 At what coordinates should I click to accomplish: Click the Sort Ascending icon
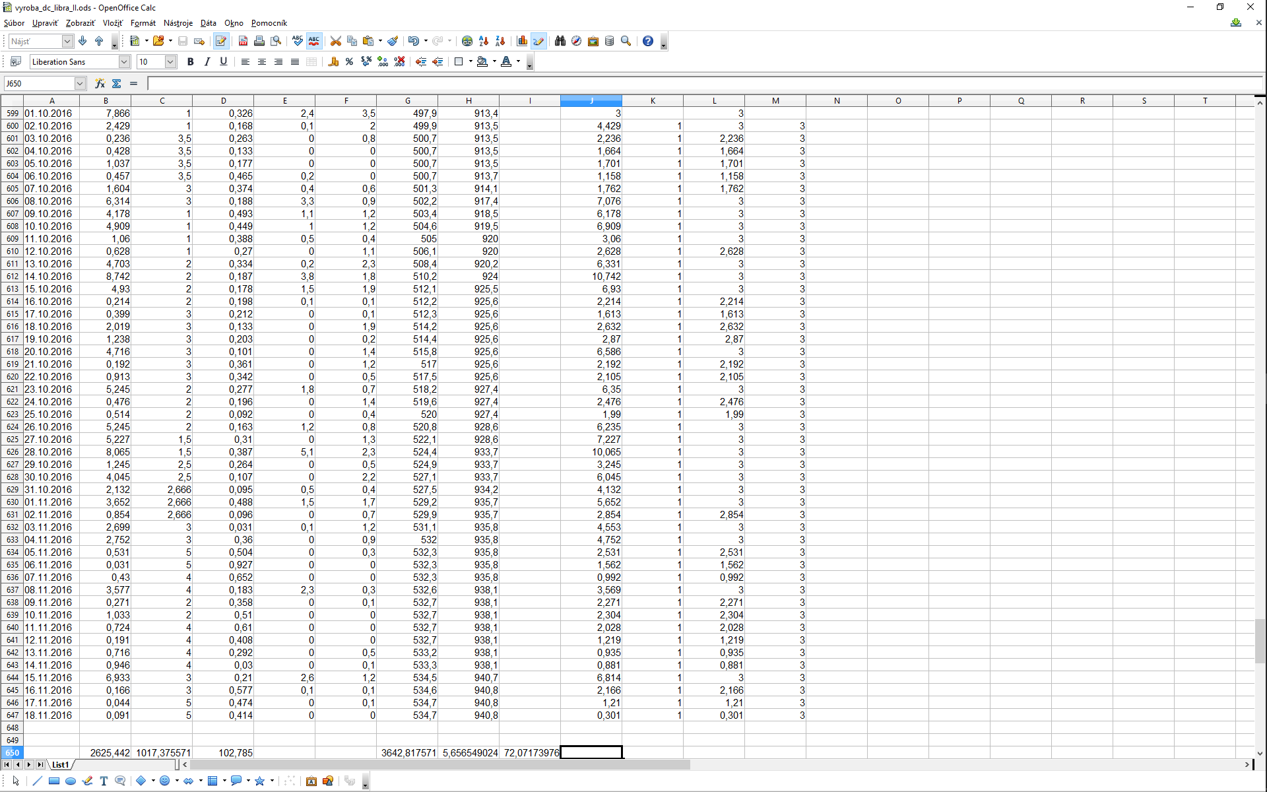tap(484, 41)
